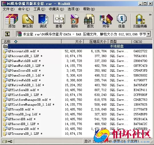154x145 pixels.
Task: Click the parent folder icon
Action: click(x=5, y=46)
